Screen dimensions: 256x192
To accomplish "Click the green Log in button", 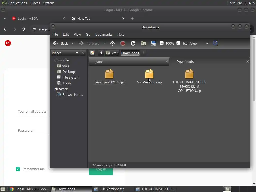I will 101,172.
